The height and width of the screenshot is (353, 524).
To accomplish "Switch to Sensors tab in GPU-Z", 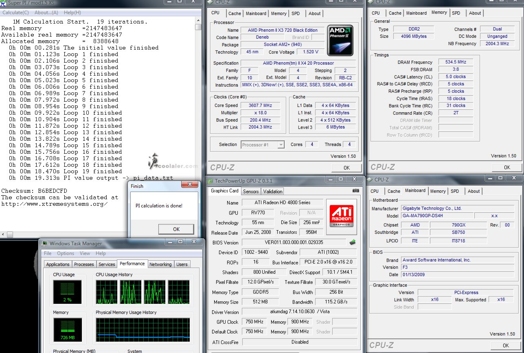I will pyautogui.click(x=251, y=192).
